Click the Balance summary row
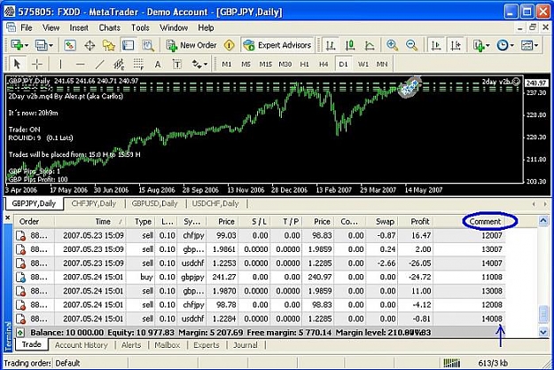554x370 pixels. [260, 333]
